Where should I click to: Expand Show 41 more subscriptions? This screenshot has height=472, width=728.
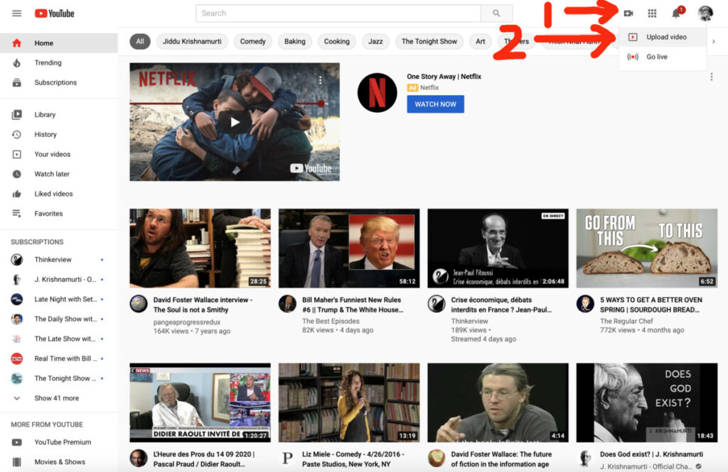59,398
